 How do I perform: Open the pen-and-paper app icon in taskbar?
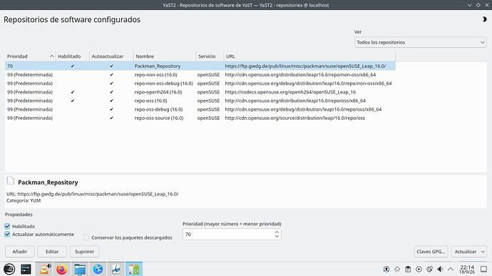[x=116, y=269]
